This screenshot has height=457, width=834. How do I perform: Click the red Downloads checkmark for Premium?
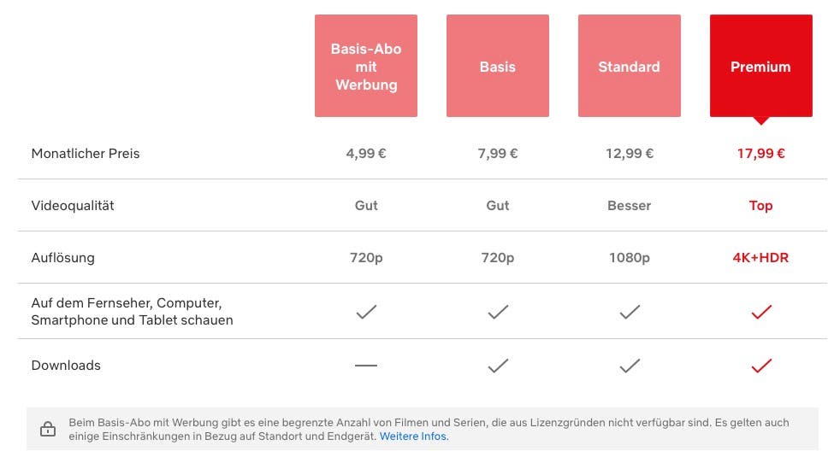(x=761, y=366)
